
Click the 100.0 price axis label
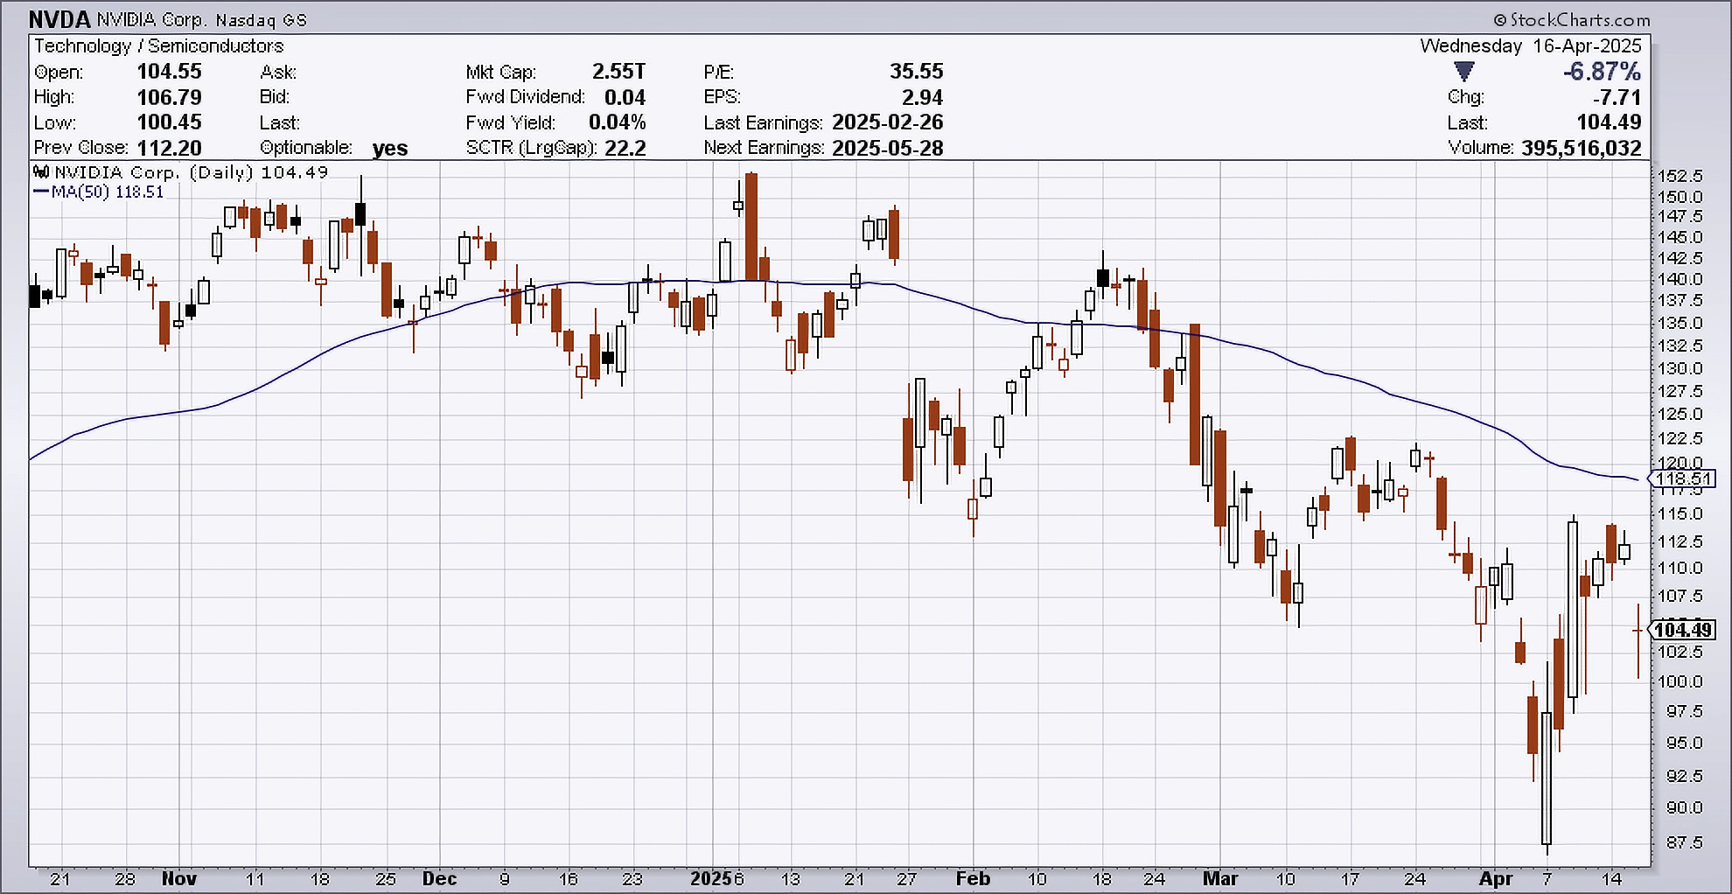coord(1680,681)
